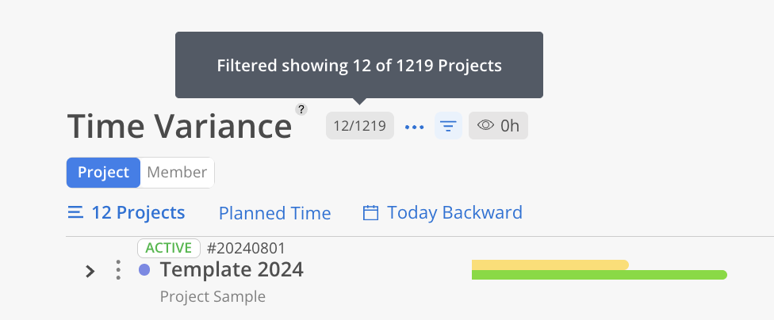Open the Today Backward date selector
774x320 pixels.
click(x=454, y=212)
